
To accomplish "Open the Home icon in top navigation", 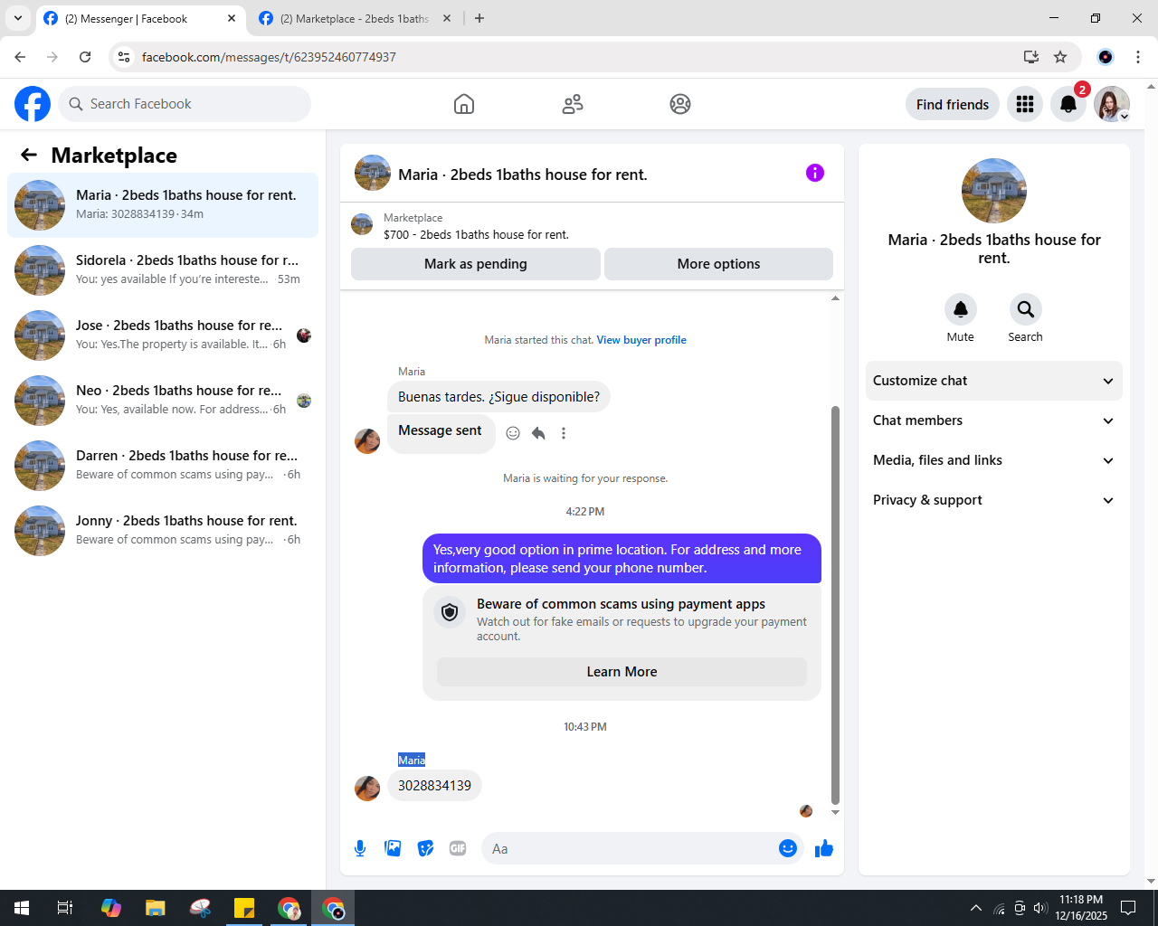I will click(x=464, y=104).
